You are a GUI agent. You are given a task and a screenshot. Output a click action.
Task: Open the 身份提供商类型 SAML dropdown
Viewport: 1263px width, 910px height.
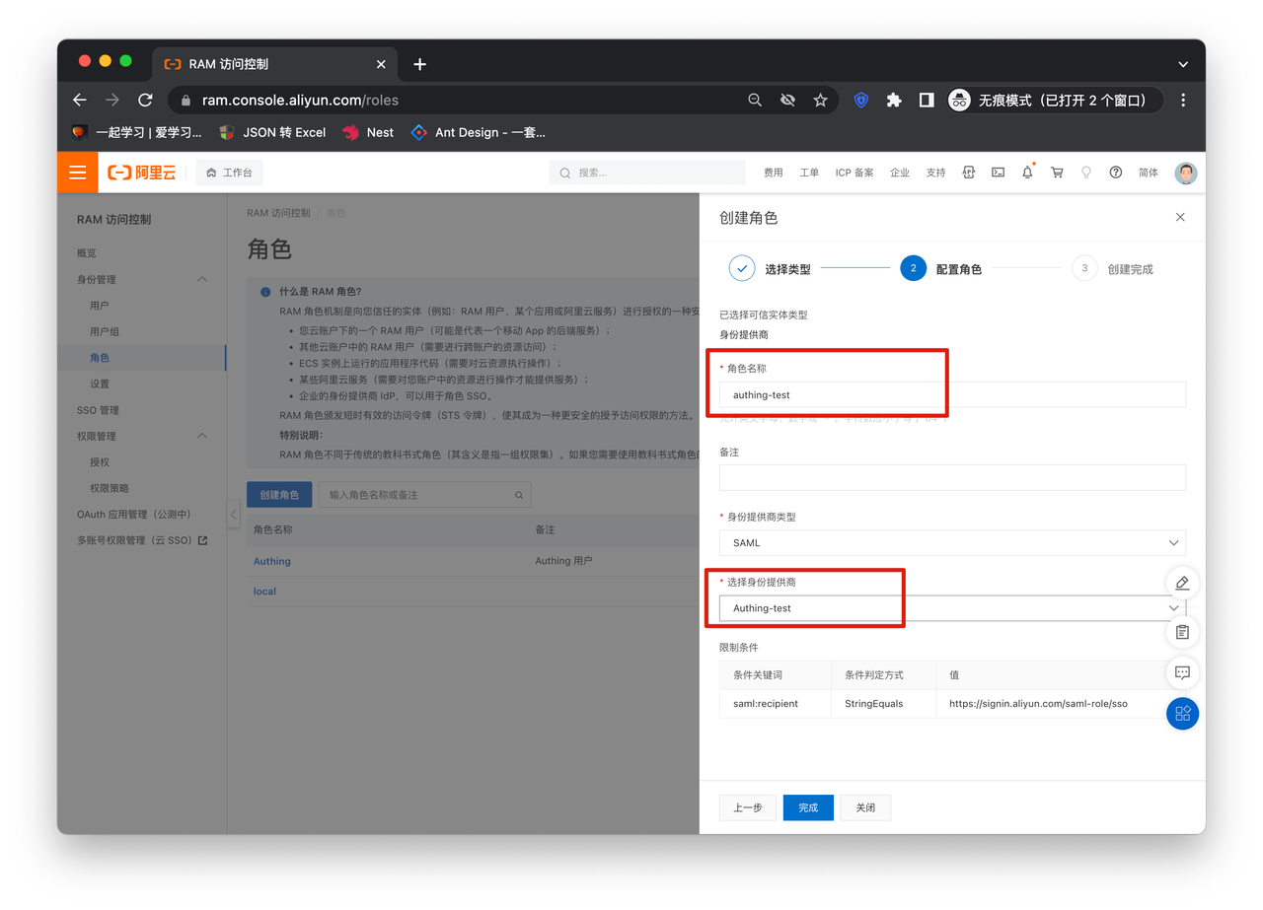click(x=952, y=543)
